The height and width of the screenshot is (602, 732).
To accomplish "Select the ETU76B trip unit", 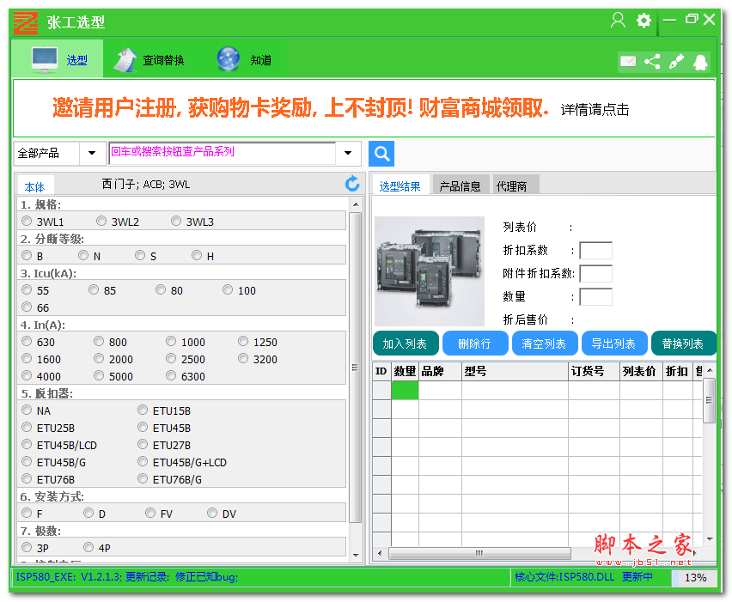I will pyautogui.click(x=27, y=479).
